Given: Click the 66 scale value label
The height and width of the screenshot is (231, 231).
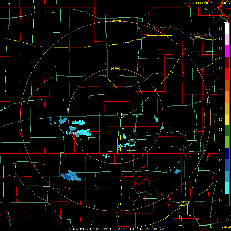Looking at the screenshot, I should [x=220, y=28].
